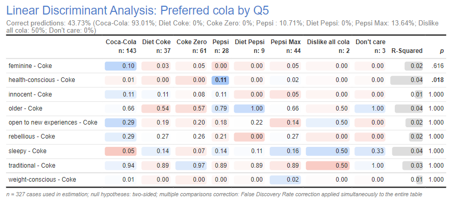This screenshot has height=204, width=453.
Task: Click the 0.50 Dislike all cola sleepy cell
Action: coord(328,151)
